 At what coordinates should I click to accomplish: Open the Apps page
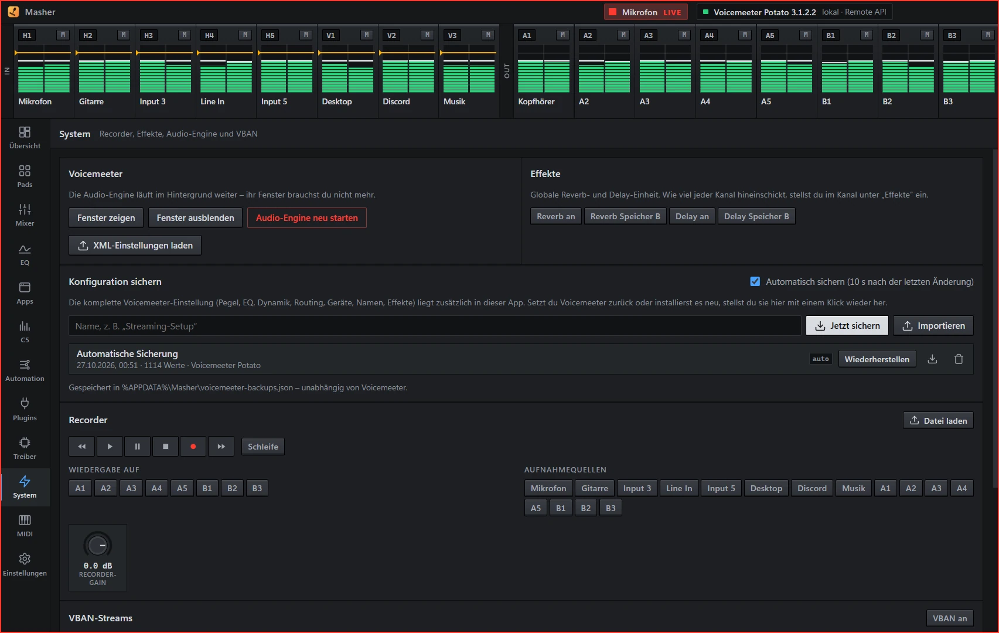pyautogui.click(x=25, y=293)
